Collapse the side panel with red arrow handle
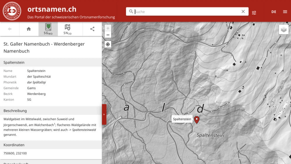Screen dimensions: 291x164 [x=104, y=114]
